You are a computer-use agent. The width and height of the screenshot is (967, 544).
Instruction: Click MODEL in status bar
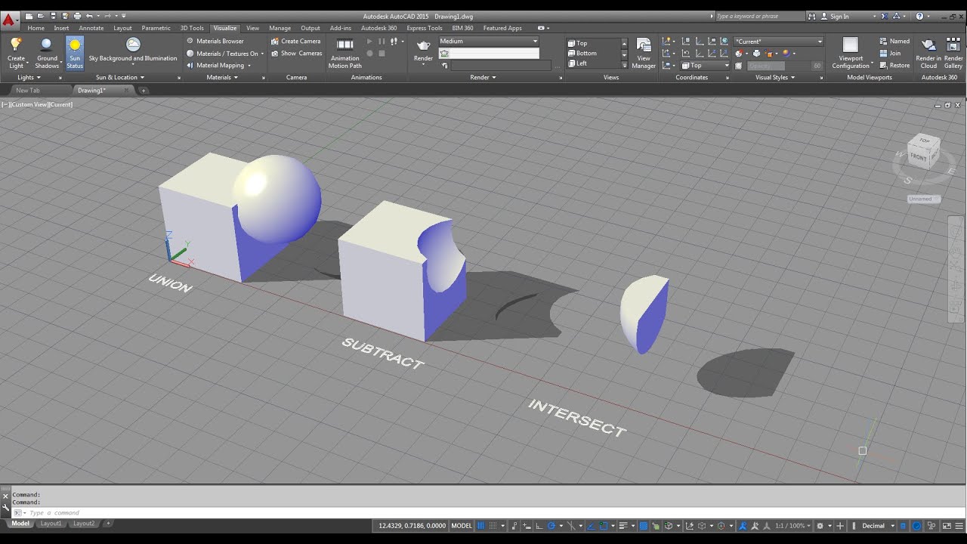[x=461, y=525]
